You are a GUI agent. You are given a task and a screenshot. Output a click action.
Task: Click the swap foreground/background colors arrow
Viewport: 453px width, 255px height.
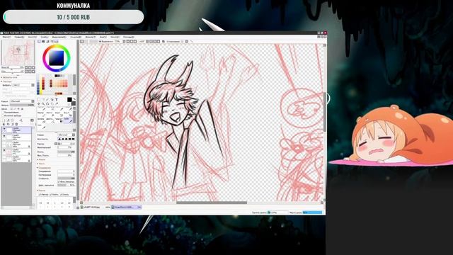pos(74,99)
